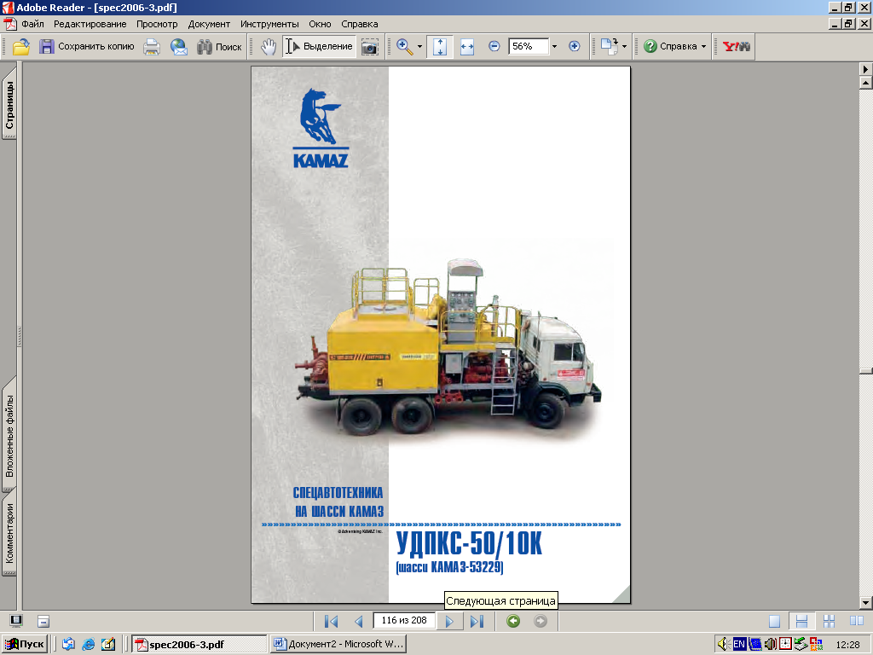Click toolbar options arrow above scrollbar
The height and width of the screenshot is (655, 873).
pos(866,69)
